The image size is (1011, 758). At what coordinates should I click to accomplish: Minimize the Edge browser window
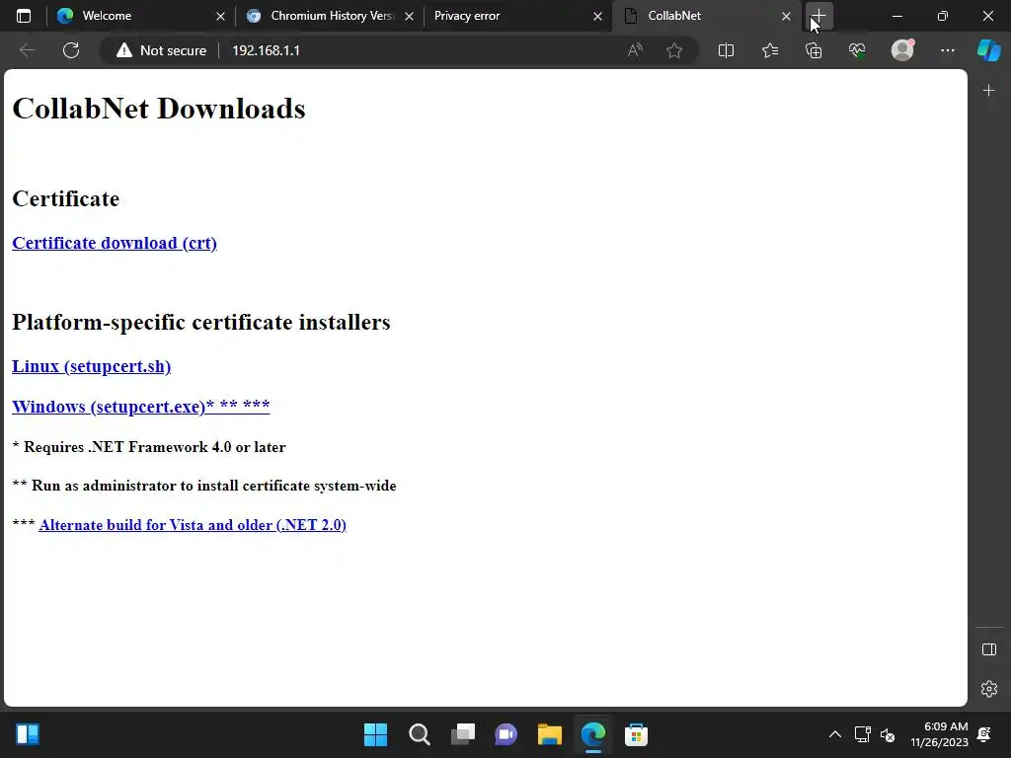896,16
